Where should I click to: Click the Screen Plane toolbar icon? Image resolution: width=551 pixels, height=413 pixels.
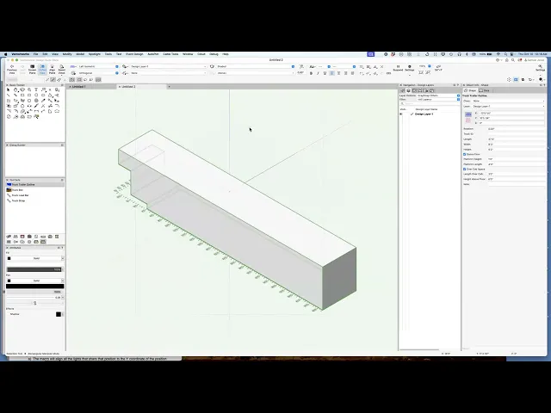pos(33,69)
